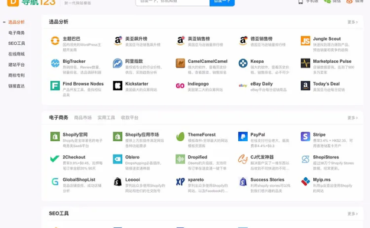Image resolution: width=370 pixels, height=228 pixels.
Task: Click the 美亚飙升榜 Amazon icon
Action: [x=118, y=41]
